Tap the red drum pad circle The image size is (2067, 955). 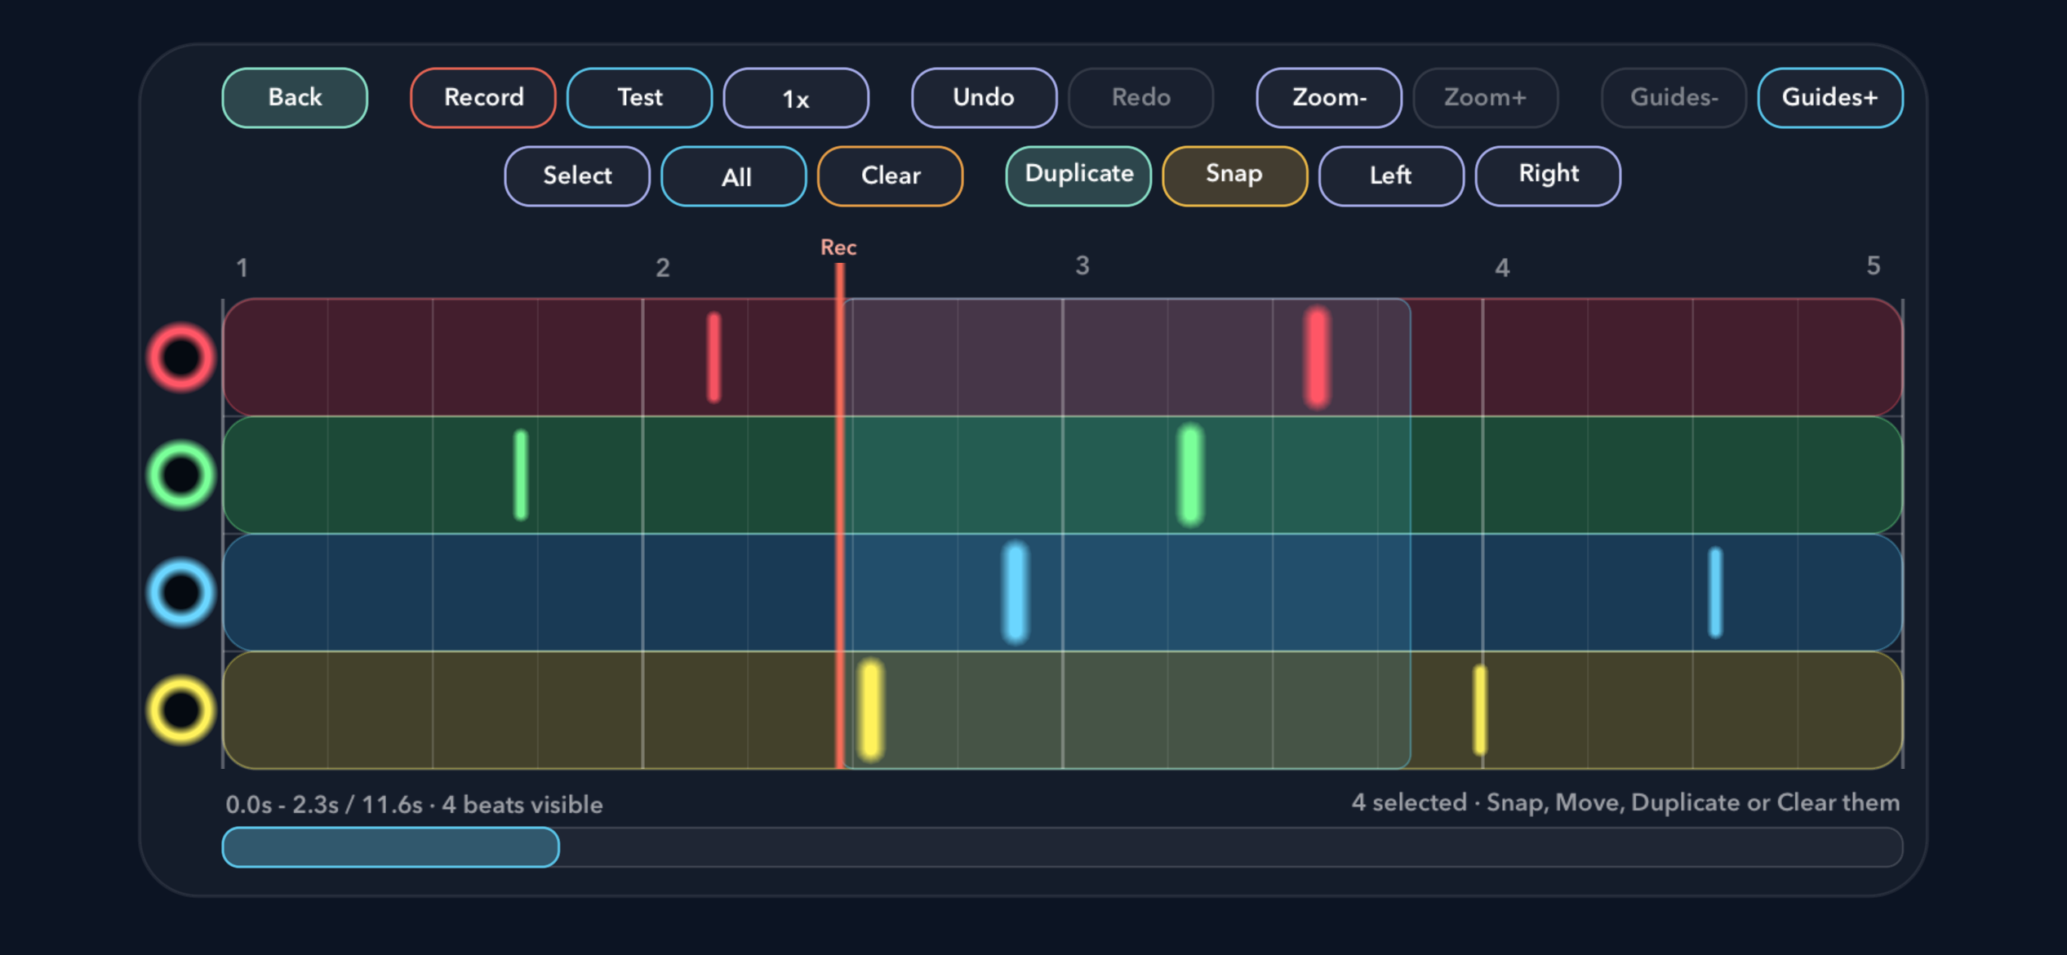click(180, 358)
